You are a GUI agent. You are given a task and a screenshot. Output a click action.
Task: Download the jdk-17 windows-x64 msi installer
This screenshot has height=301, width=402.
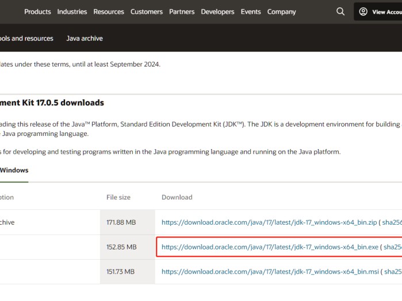coord(270,272)
